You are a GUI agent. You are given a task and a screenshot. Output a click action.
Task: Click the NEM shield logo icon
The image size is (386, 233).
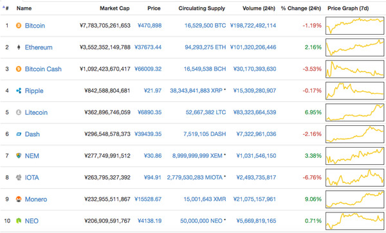click(19, 156)
